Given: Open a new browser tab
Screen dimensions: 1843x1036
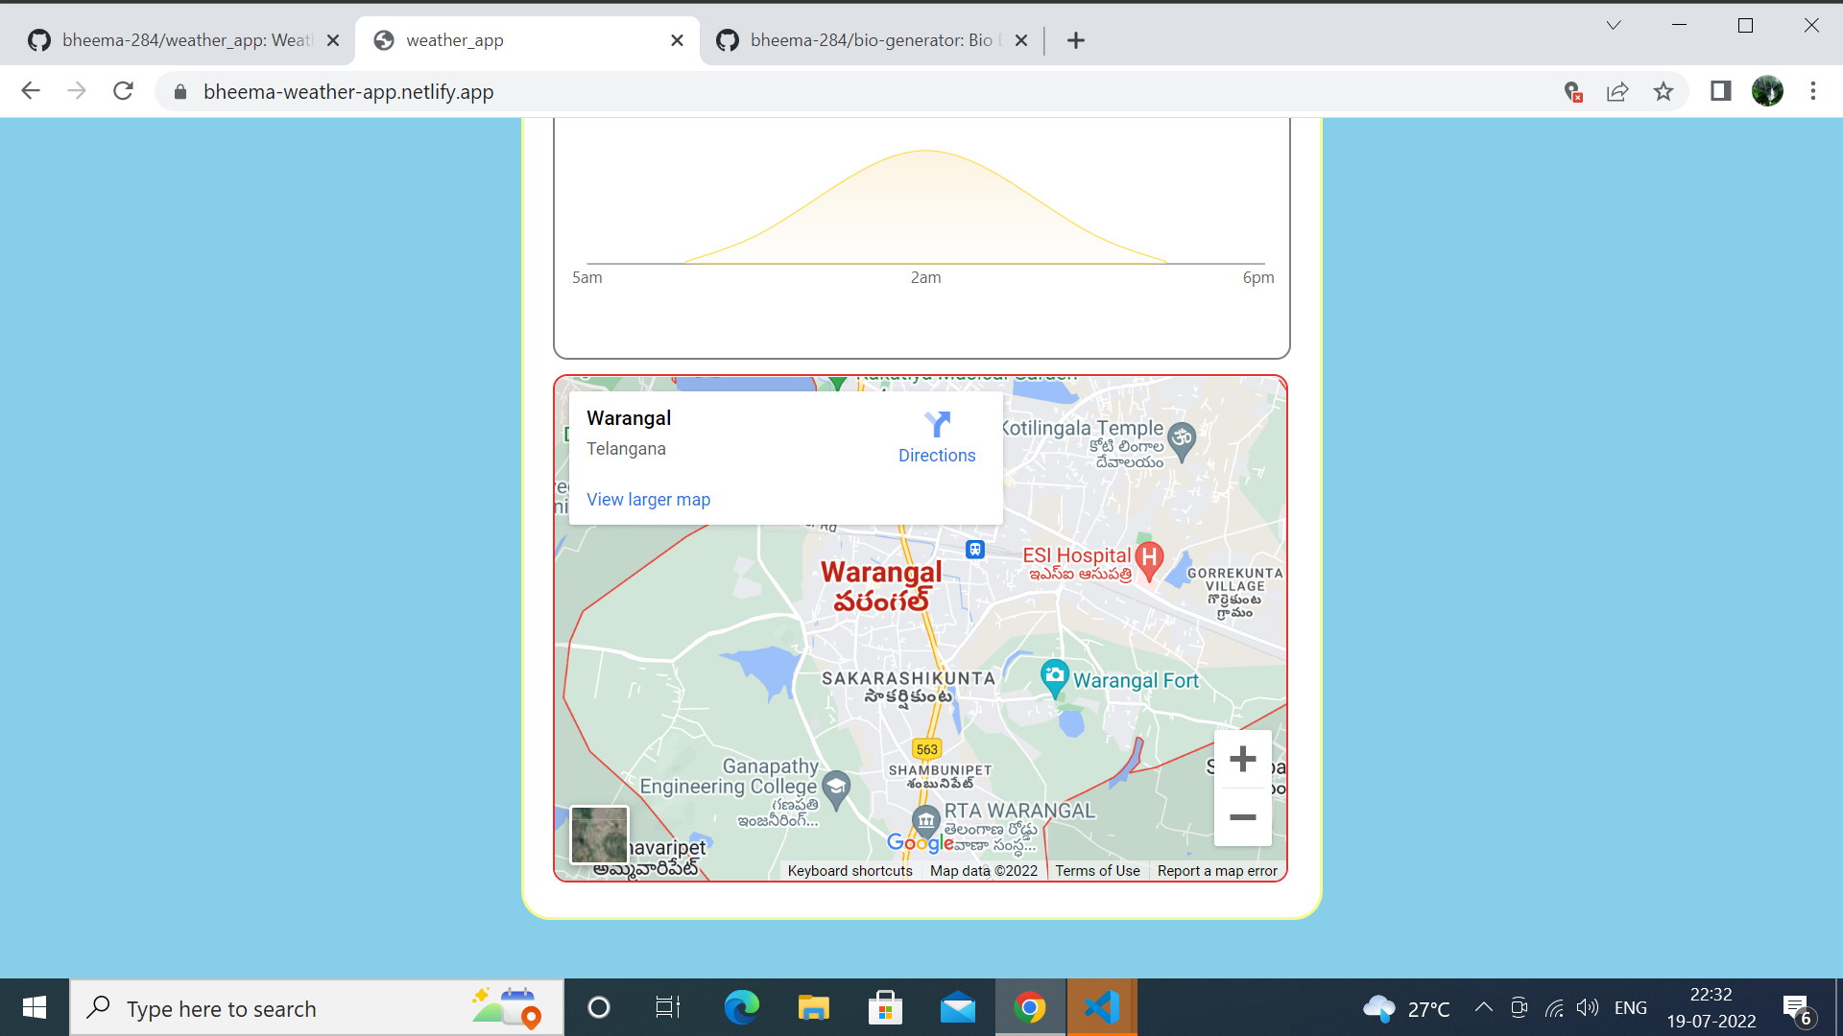Looking at the screenshot, I should tap(1076, 40).
